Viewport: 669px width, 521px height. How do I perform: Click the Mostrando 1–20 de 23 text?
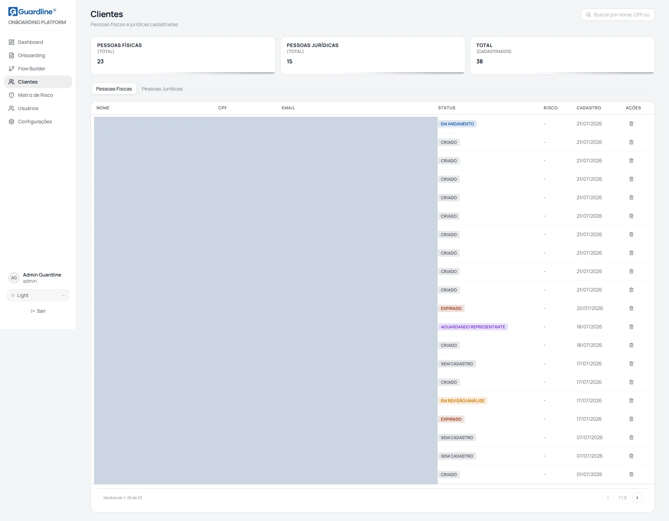tap(123, 498)
